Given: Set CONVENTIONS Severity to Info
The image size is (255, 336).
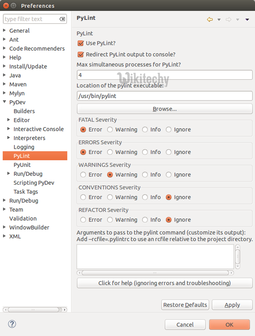Looking at the screenshot, I should coord(145,197).
